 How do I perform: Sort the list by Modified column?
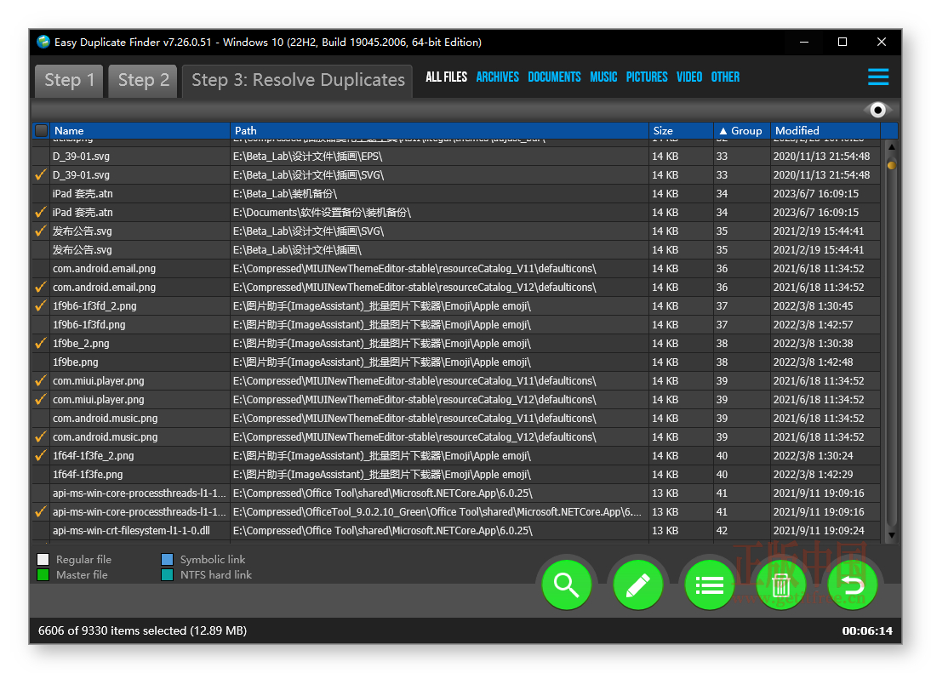tap(825, 130)
